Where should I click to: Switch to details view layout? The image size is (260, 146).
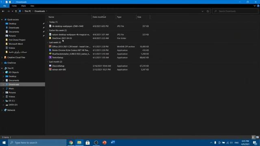click(x=253, y=137)
